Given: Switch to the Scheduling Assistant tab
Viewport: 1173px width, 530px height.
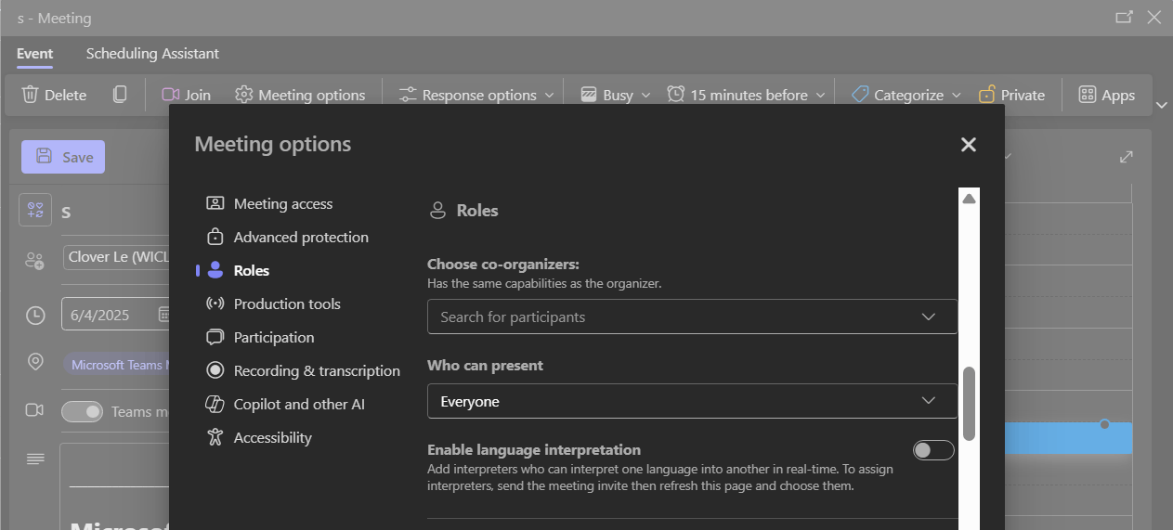Looking at the screenshot, I should tap(152, 54).
